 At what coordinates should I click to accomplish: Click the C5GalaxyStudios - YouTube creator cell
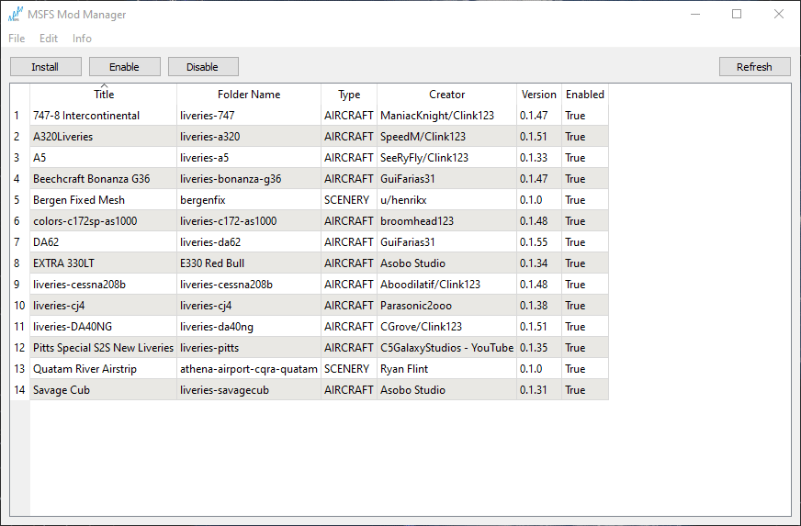[447, 348]
